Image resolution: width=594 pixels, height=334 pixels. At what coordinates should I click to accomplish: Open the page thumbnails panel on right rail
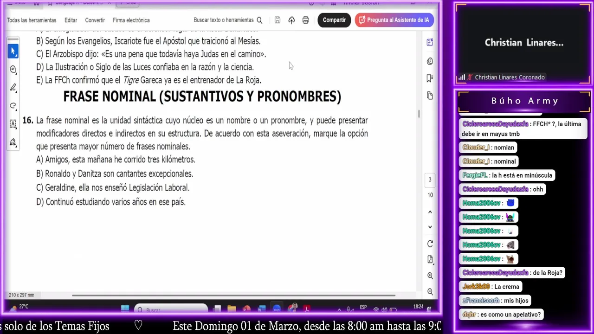[x=430, y=96]
